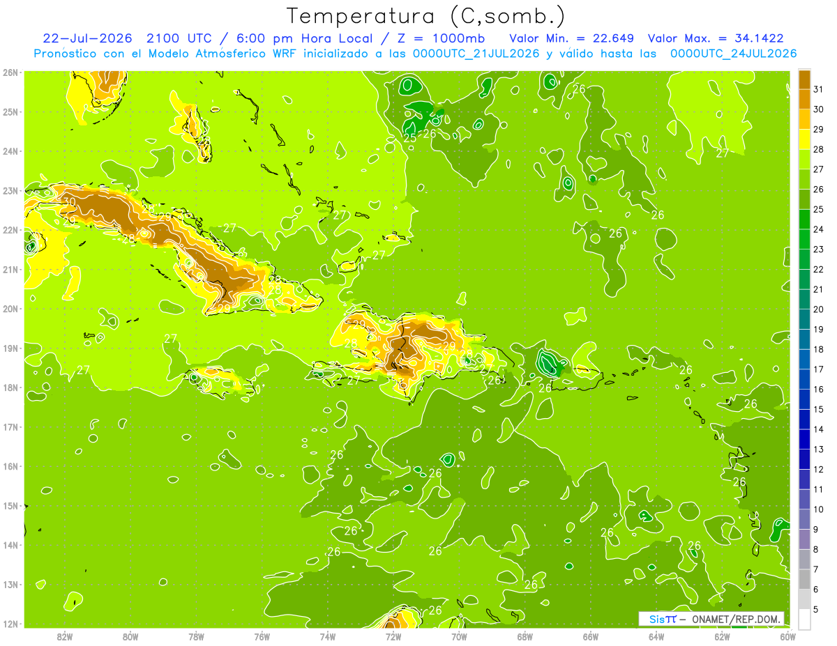Click the dark blue legend swatch between 13 and 14

point(804,439)
